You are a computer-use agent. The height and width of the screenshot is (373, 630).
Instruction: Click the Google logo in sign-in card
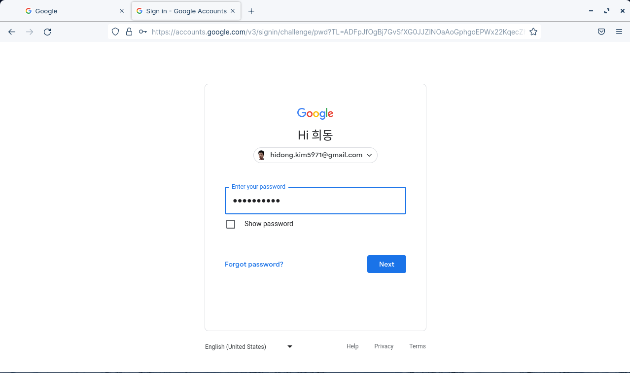point(315,113)
